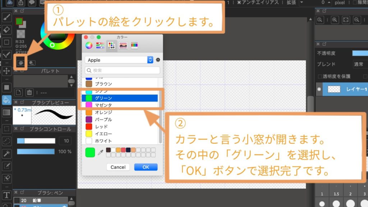Select the Brush tool in the left toolbar
The image size is (368, 207).
(x=6, y=16)
